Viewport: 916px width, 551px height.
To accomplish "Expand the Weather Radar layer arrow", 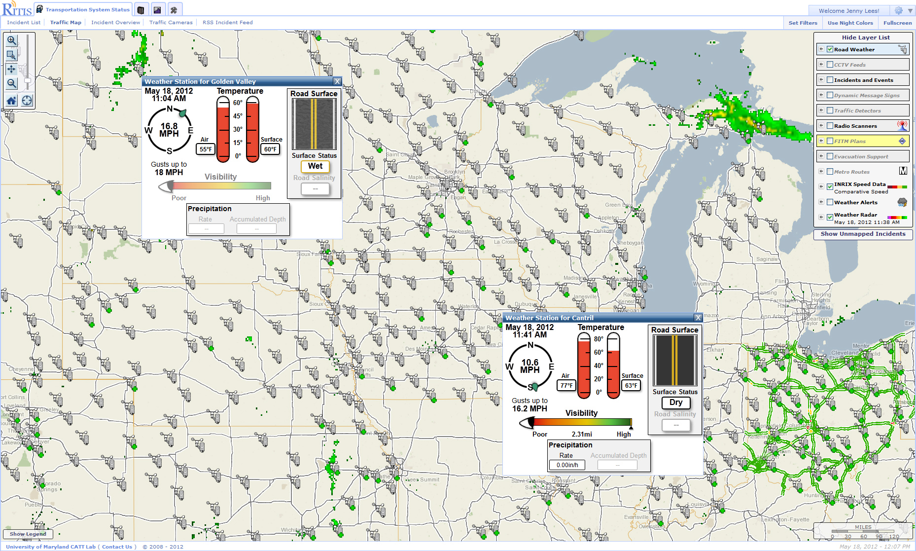I will pos(821,217).
